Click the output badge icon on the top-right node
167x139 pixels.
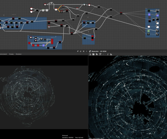[159, 10]
